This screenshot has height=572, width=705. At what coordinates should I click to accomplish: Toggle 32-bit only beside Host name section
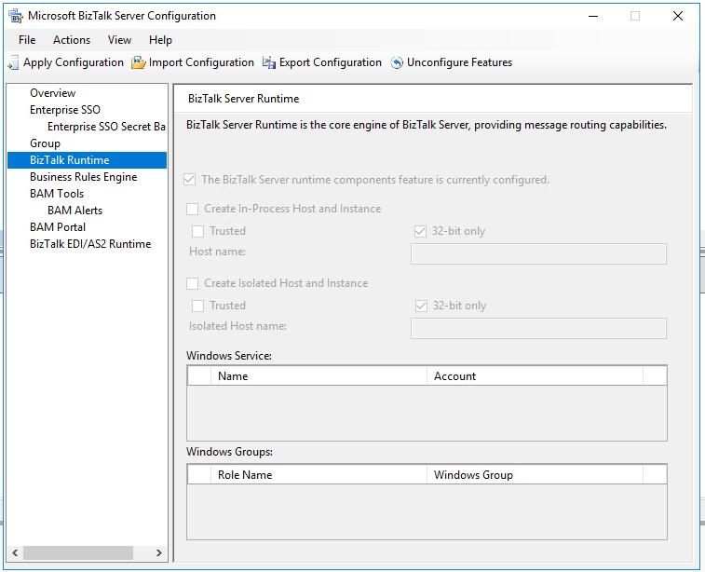coord(420,232)
